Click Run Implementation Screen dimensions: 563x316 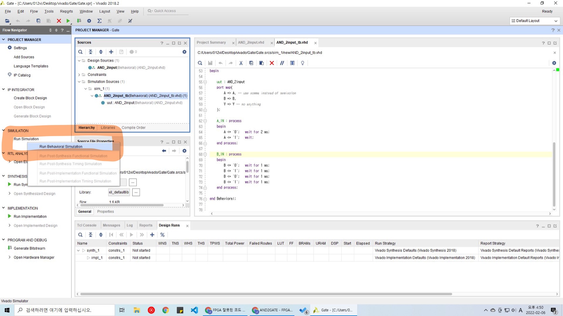click(x=30, y=217)
